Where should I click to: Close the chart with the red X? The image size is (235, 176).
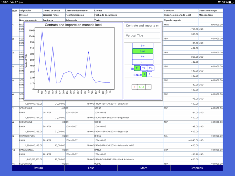click(x=134, y=87)
